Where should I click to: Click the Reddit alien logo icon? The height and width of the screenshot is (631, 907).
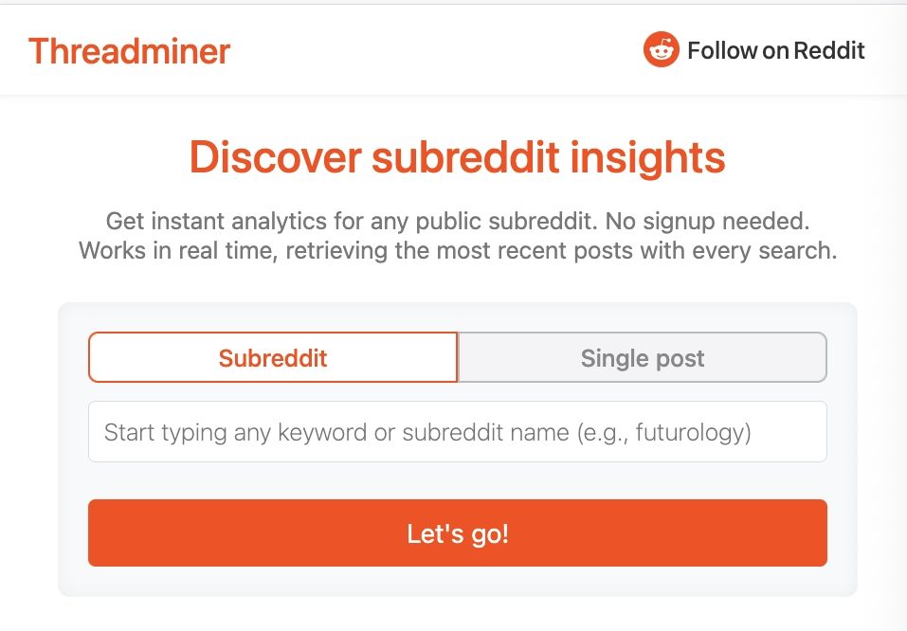tap(661, 49)
